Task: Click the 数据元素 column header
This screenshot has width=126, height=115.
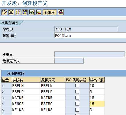Action: coord(53,80)
